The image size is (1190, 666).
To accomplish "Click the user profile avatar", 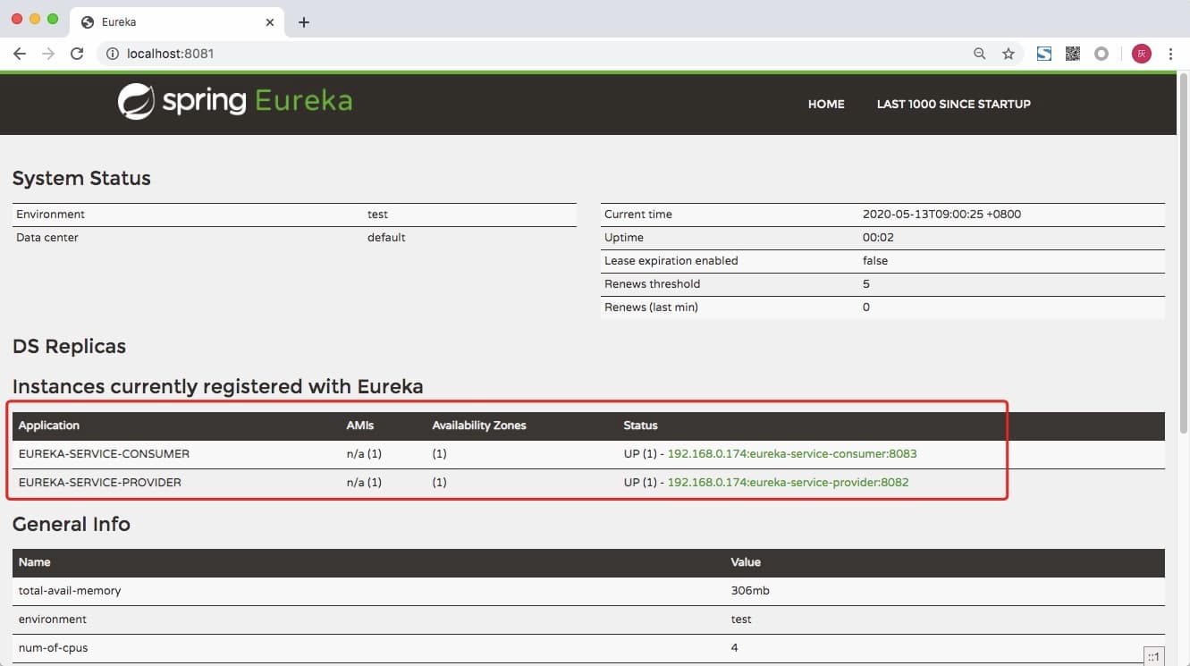I will [1142, 54].
